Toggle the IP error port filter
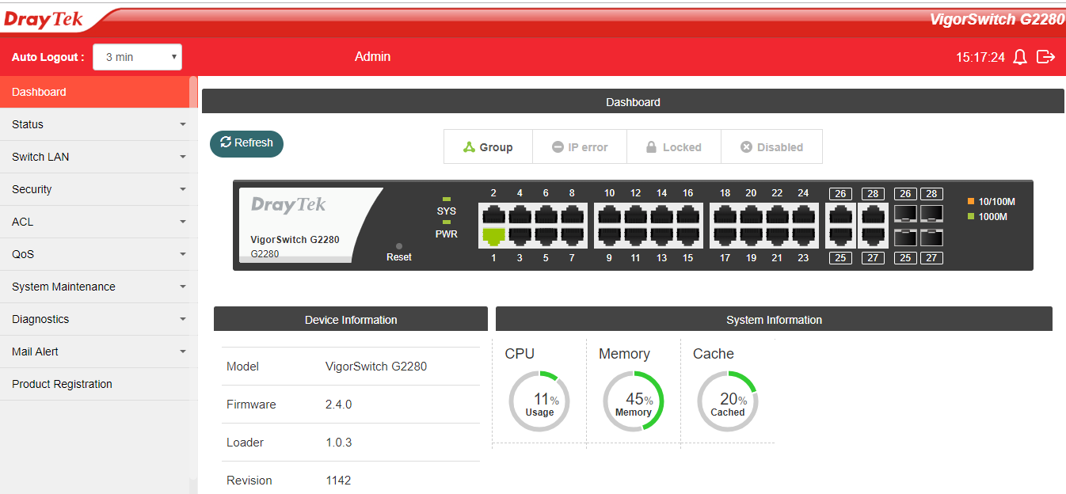Screen dimensions: 1066x494 (580, 146)
